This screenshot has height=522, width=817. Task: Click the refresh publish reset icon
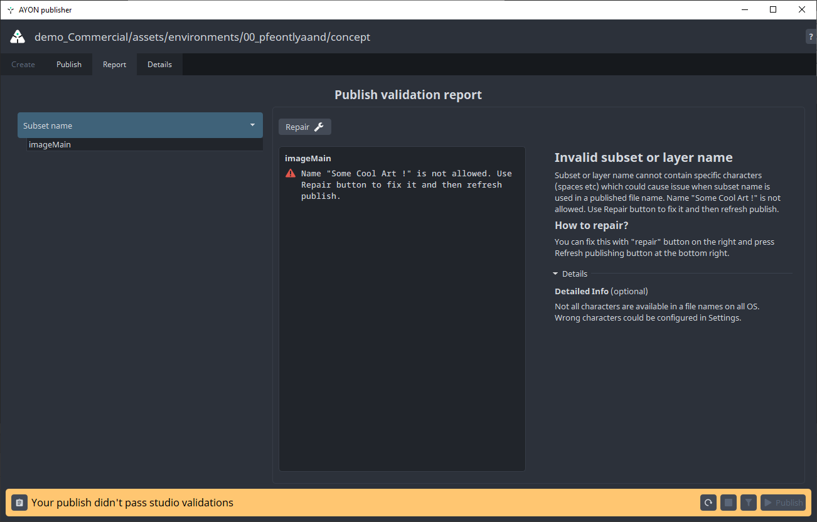[708, 503]
